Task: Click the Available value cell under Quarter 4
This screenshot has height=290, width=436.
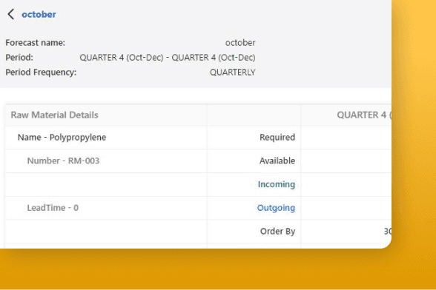Action: (x=346, y=161)
